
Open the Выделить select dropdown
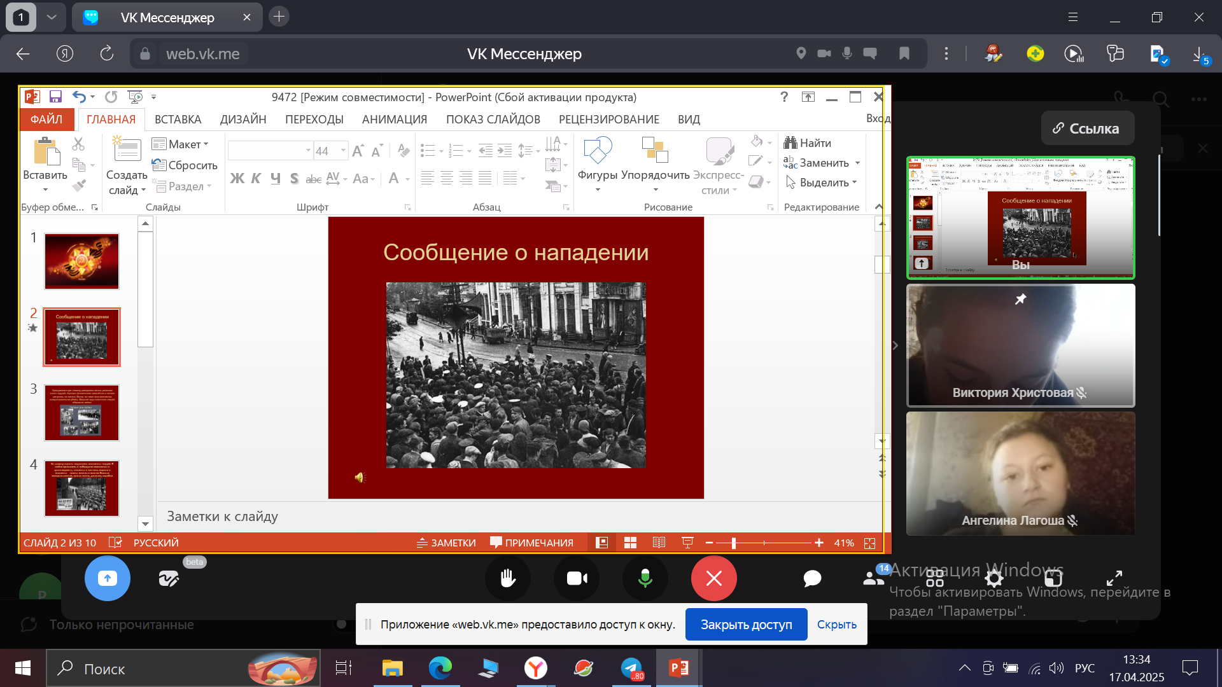tap(822, 183)
